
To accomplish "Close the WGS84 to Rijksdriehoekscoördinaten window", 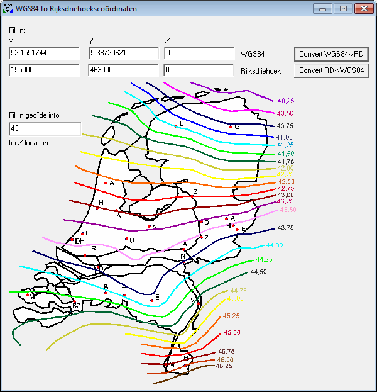I will pyautogui.click(x=363, y=9).
